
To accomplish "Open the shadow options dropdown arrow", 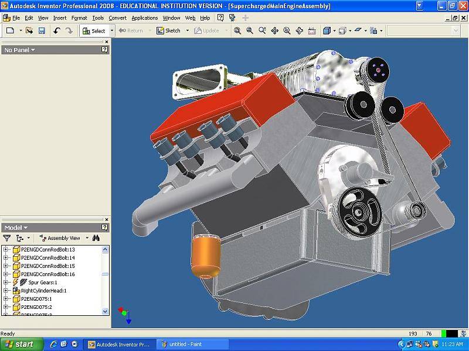I will (365, 30).
